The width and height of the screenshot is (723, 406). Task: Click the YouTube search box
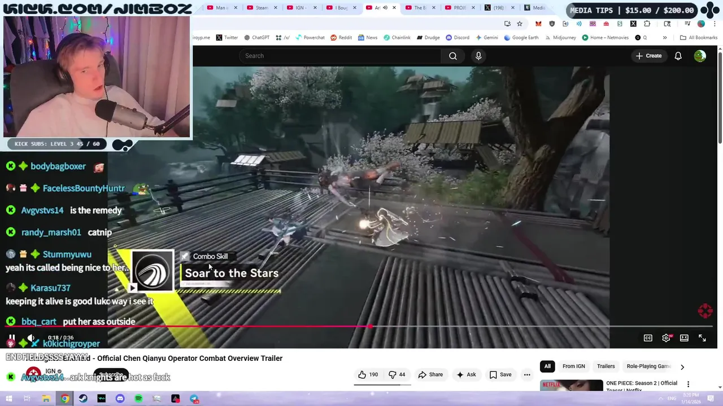pos(340,56)
